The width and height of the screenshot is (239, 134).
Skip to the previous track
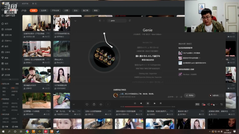(141, 103)
